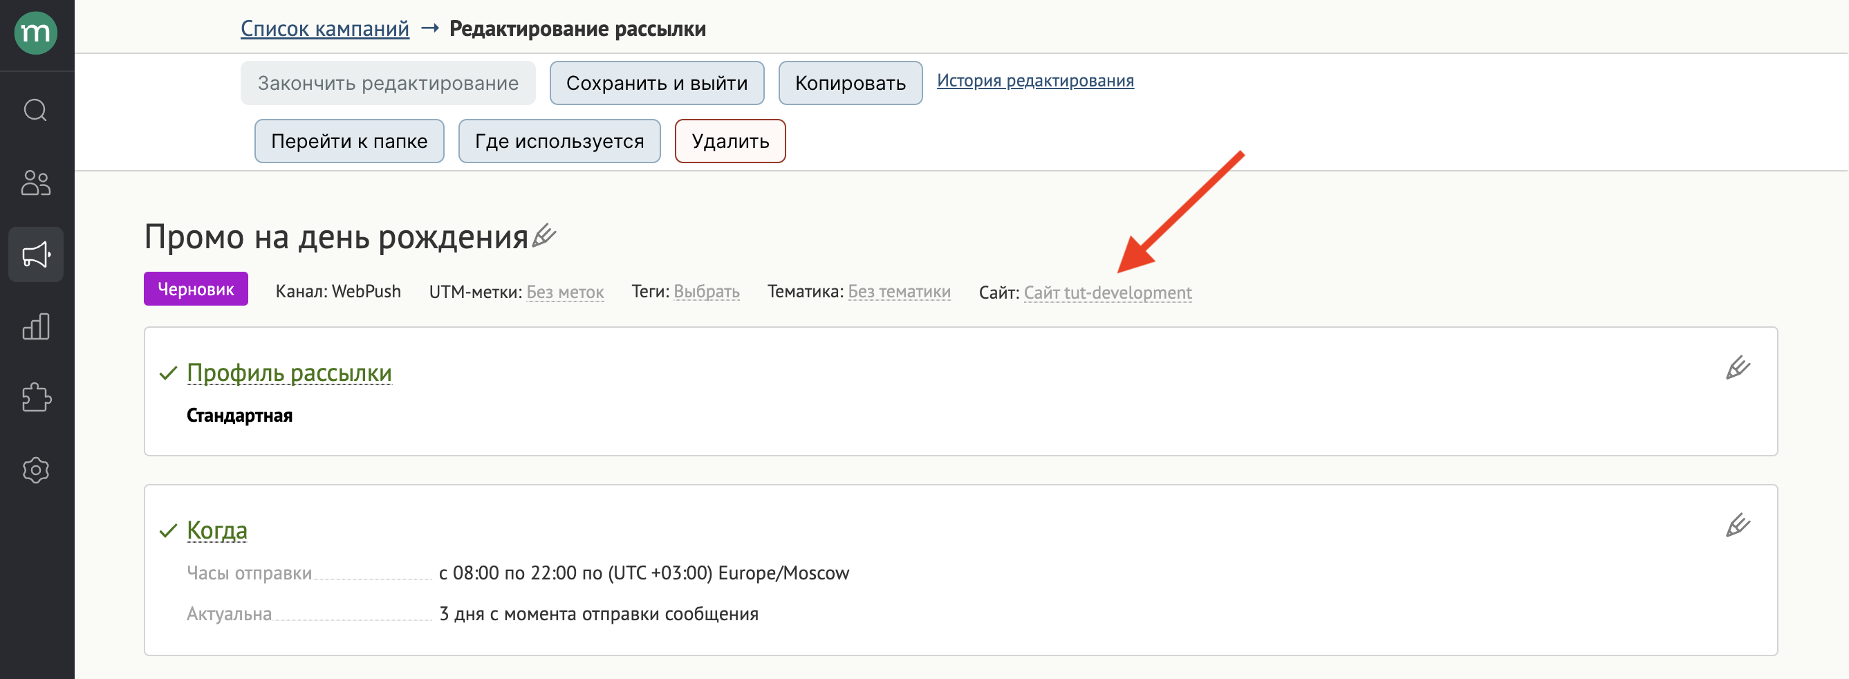The height and width of the screenshot is (679, 1849).
Task: Click 'Копировать' button
Action: [x=851, y=83]
